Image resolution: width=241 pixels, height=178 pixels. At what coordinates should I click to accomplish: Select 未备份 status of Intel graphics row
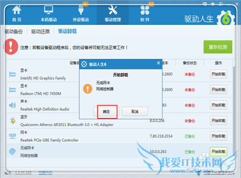(x=189, y=74)
